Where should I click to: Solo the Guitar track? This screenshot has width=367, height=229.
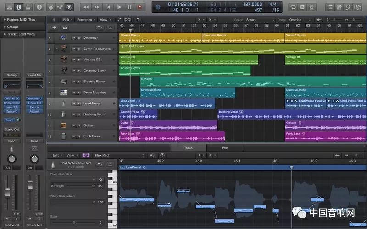tap(79, 125)
